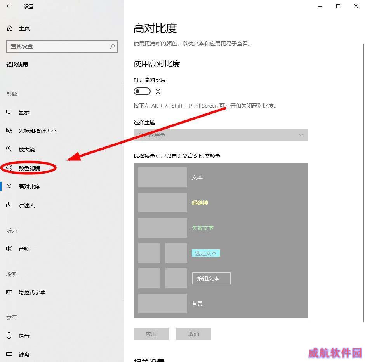Click the 按钮文本 sample button
365x362 pixels.
pyautogui.click(x=211, y=278)
